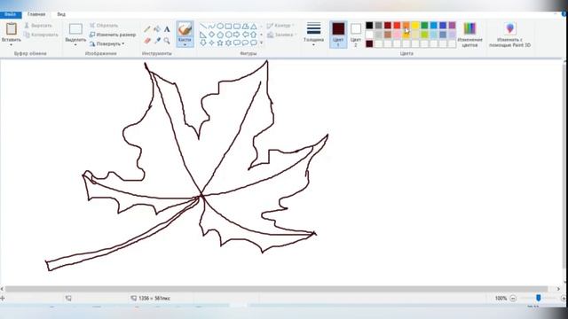
Task: Pick the yellow color swatch
Action: click(x=415, y=26)
